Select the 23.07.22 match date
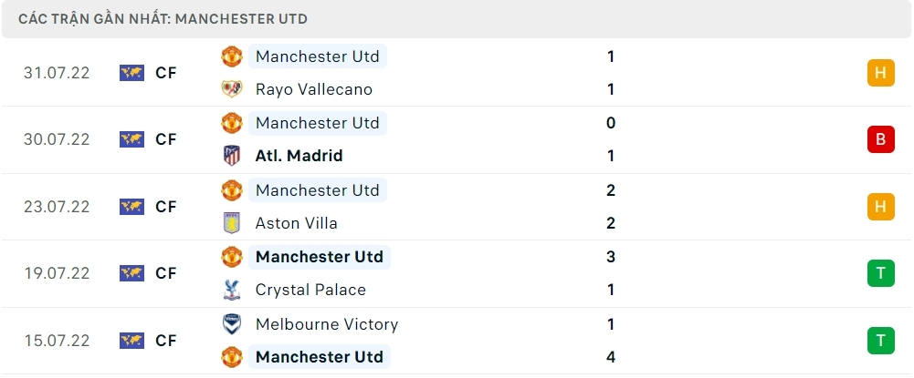Viewport: 914px width, 378px height. click(x=57, y=207)
